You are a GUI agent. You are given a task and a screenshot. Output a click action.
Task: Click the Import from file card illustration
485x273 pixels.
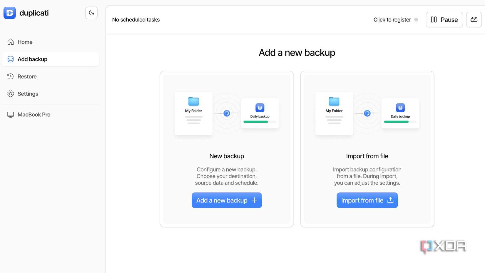pos(367,113)
